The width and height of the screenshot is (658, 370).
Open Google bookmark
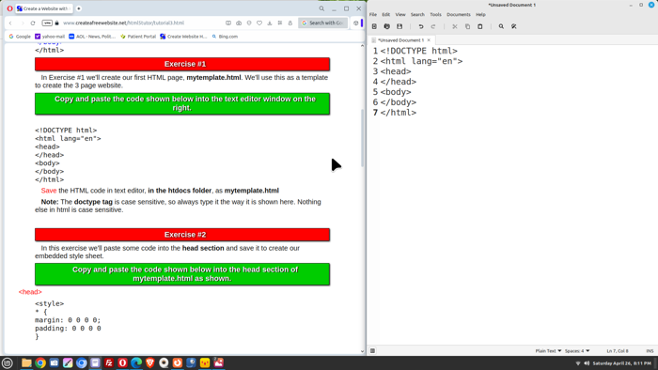tap(20, 37)
